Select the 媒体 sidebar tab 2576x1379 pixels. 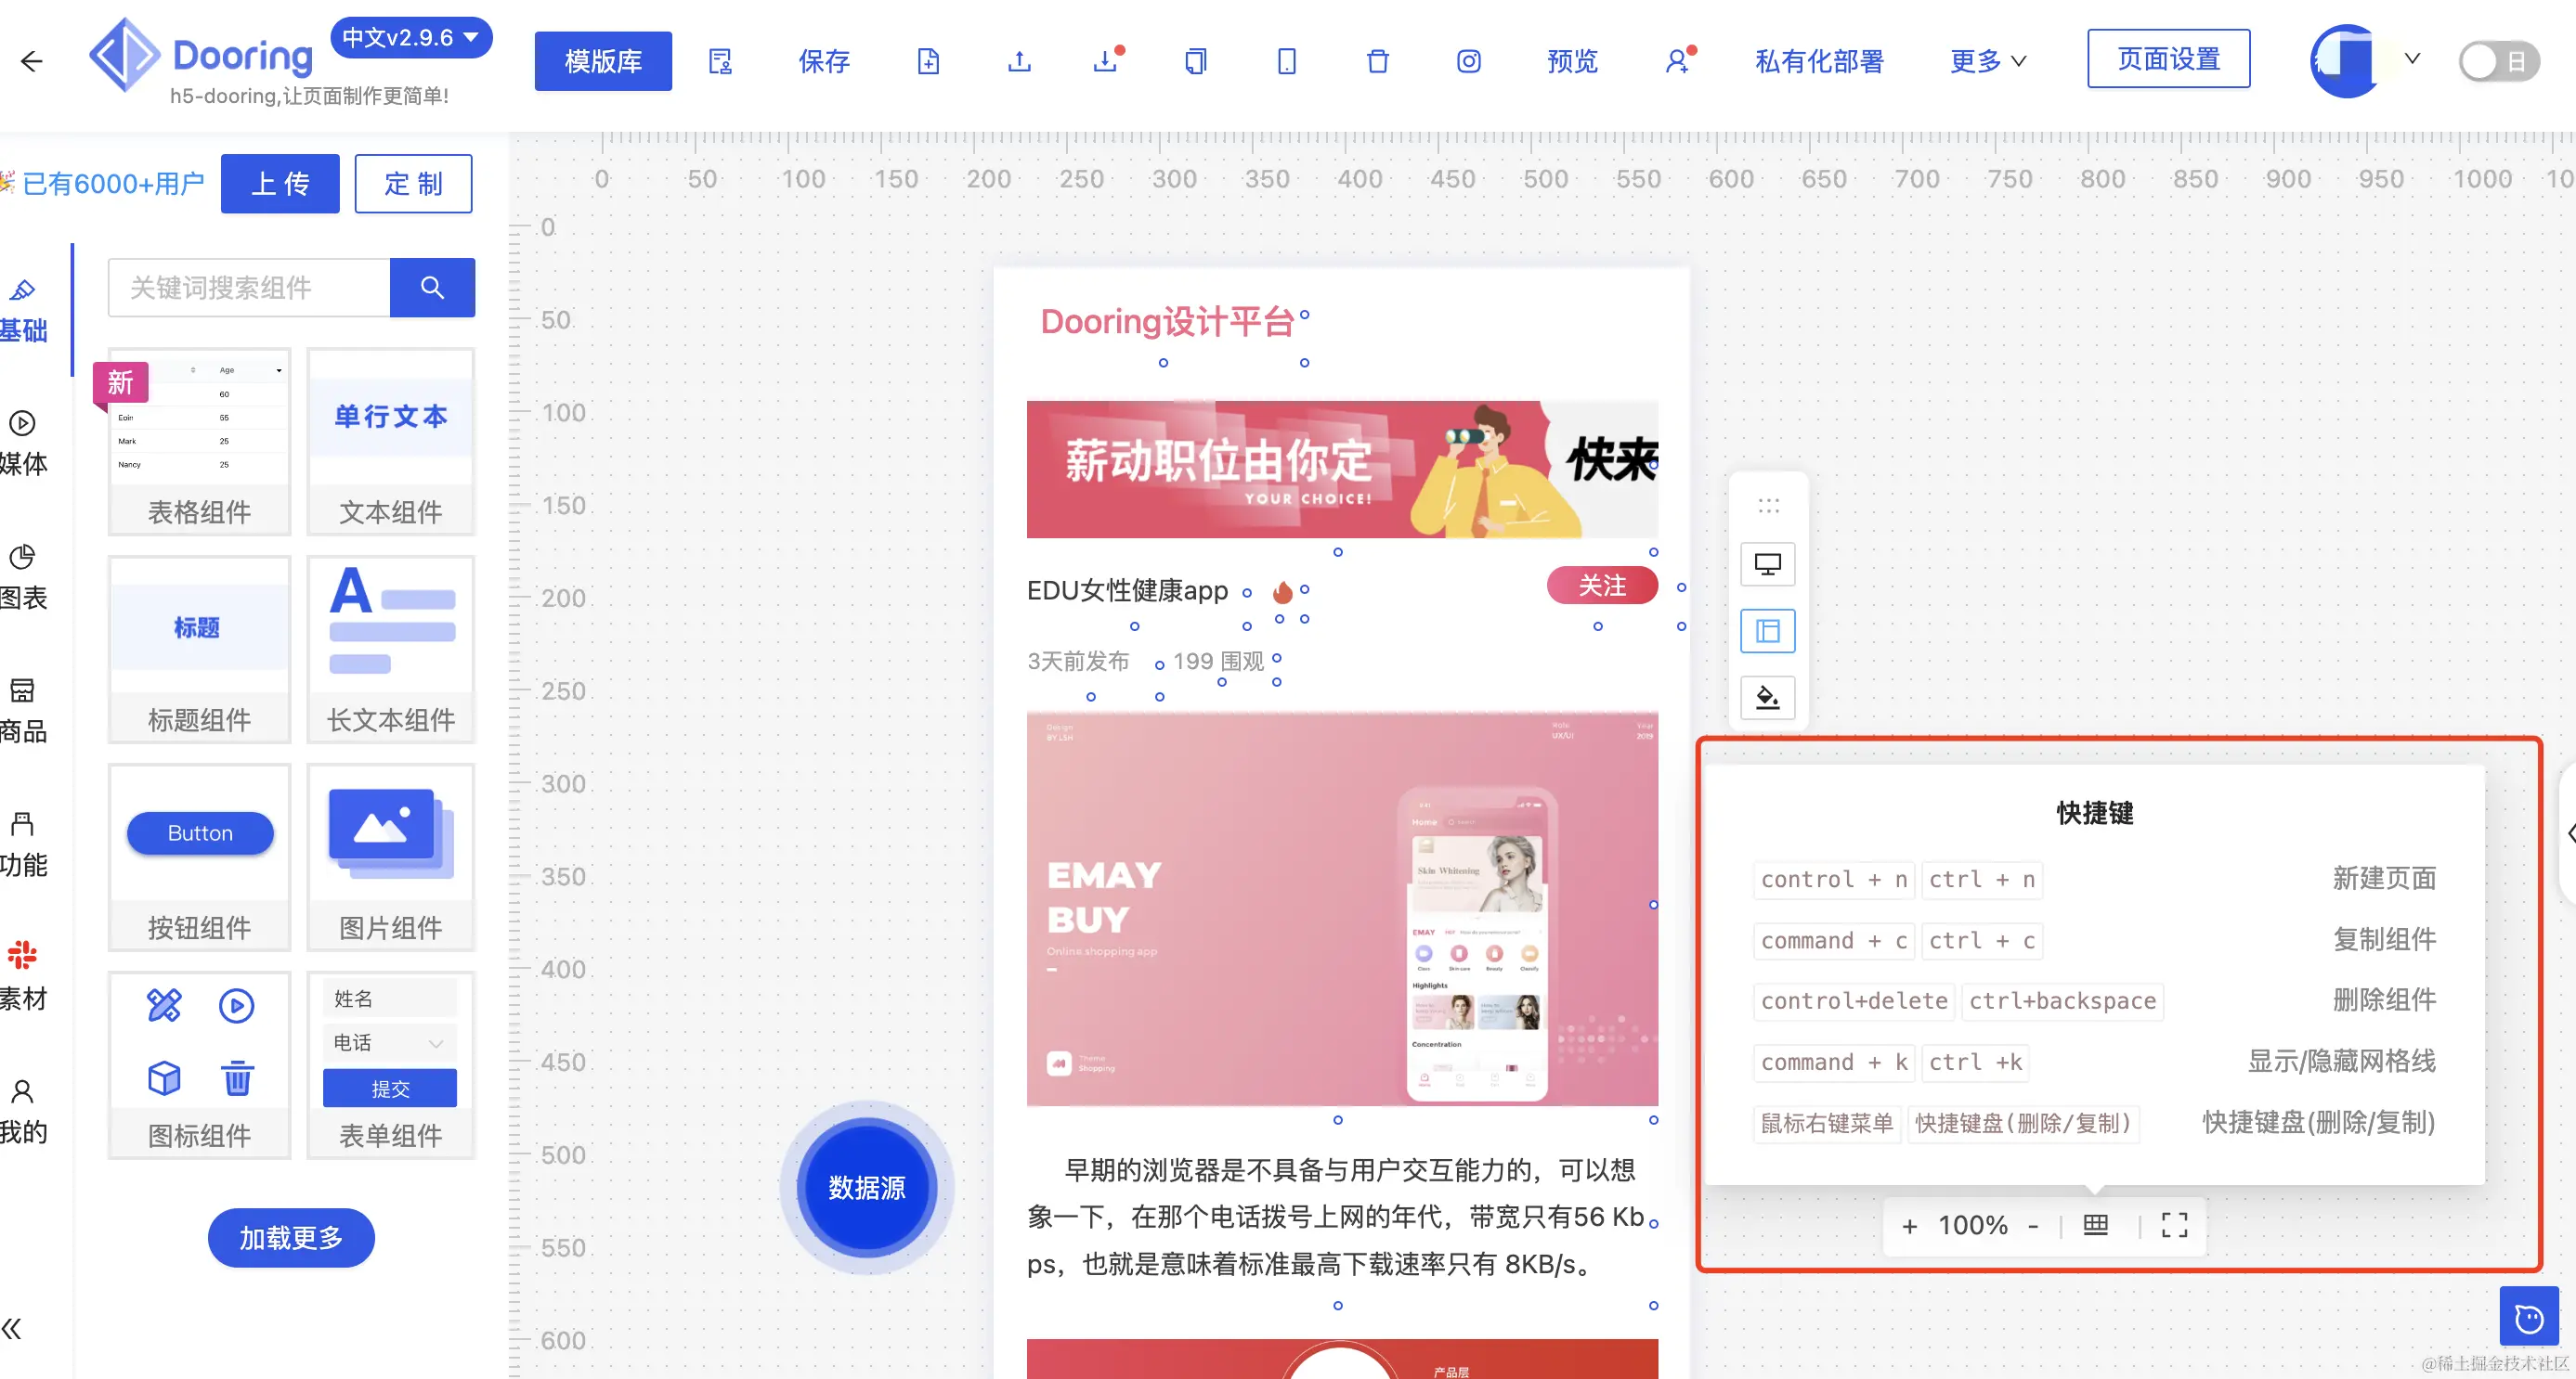(x=23, y=443)
